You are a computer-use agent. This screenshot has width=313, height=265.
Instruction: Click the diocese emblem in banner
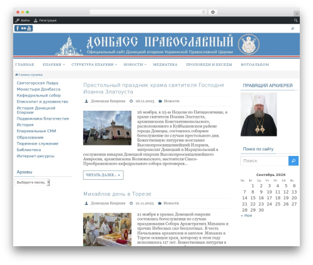click(x=249, y=44)
